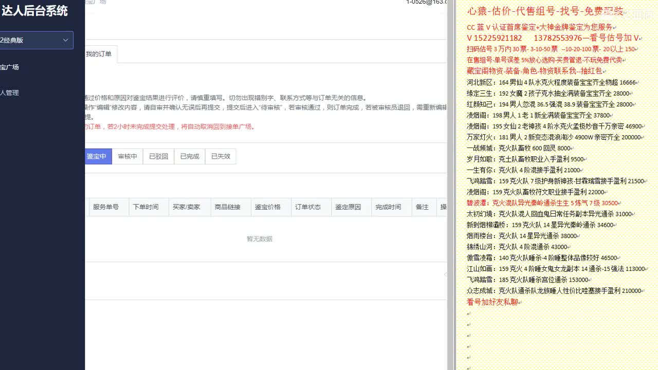Click the 195女仙 凌烟阁 listing line
This screenshot has height=370, width=658.
click(x=554, y=126)
